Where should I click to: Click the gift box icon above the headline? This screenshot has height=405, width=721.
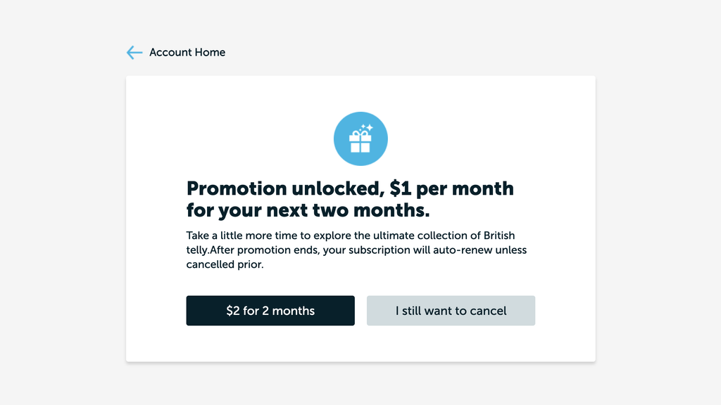pyautogui.click(x=360, y=139)
